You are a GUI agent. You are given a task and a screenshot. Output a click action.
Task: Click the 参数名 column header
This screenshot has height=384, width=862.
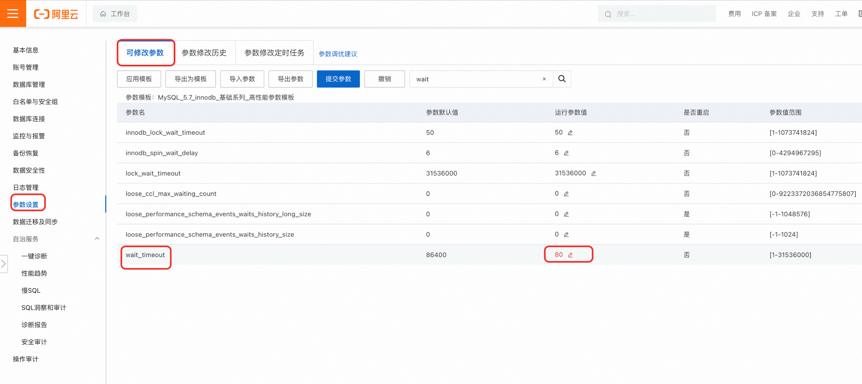(x=135, y=112)
